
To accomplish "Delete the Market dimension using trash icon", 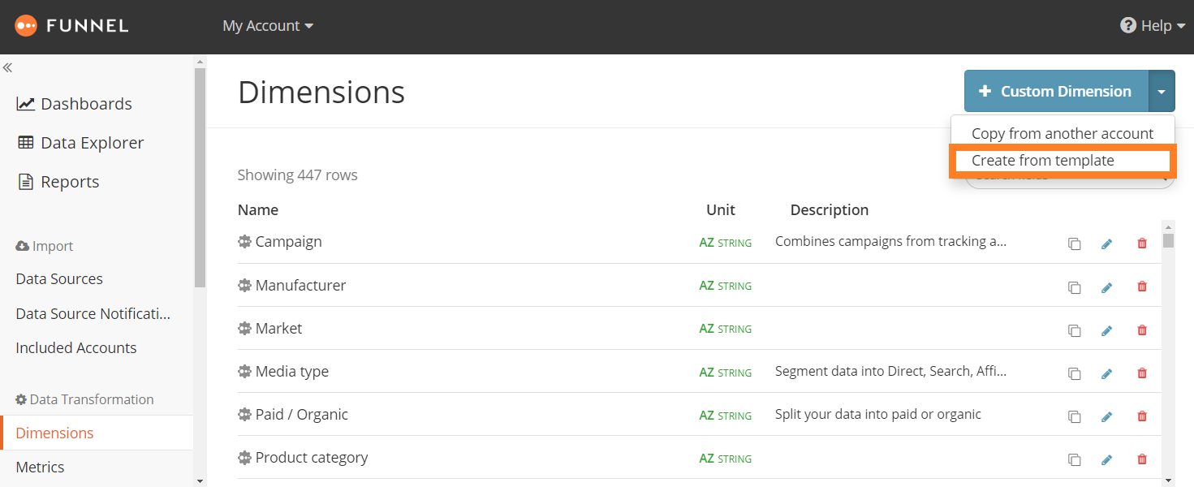I will click(x=1142, y=330).
